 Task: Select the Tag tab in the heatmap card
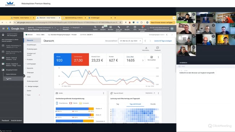(117, 104)
